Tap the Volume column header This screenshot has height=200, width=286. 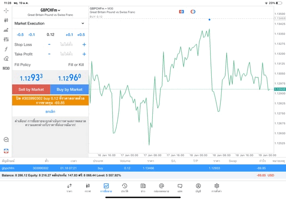click(x=125, y=161)
